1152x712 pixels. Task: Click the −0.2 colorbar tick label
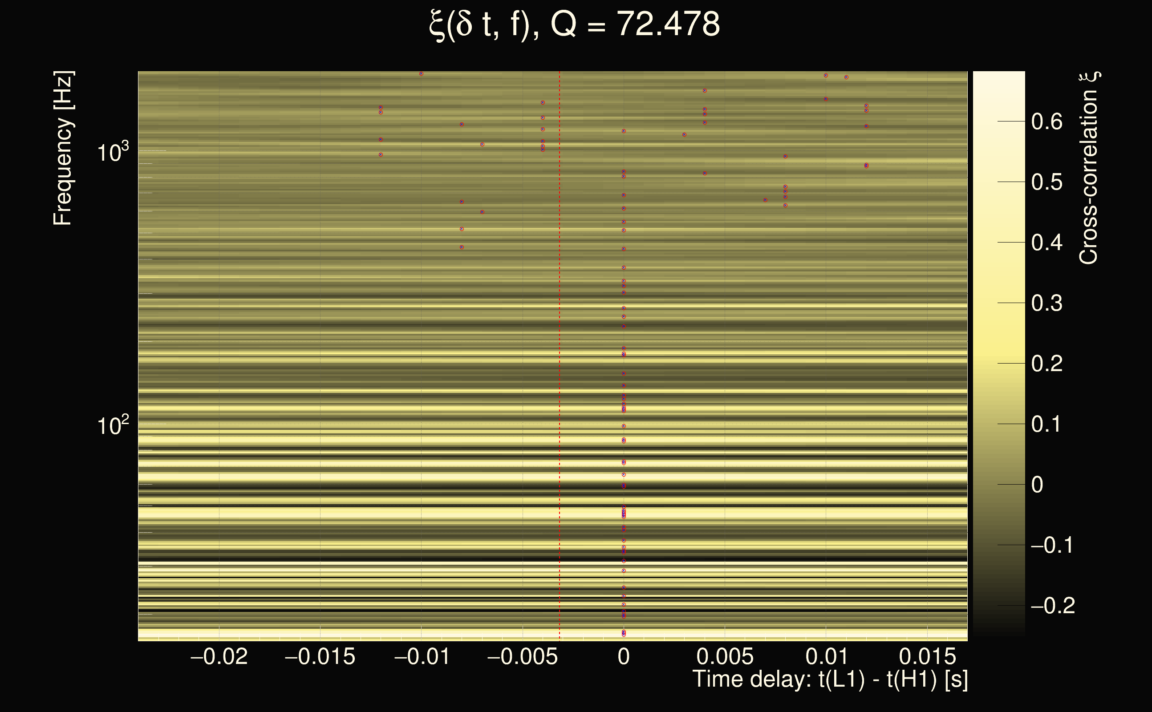1053,606
